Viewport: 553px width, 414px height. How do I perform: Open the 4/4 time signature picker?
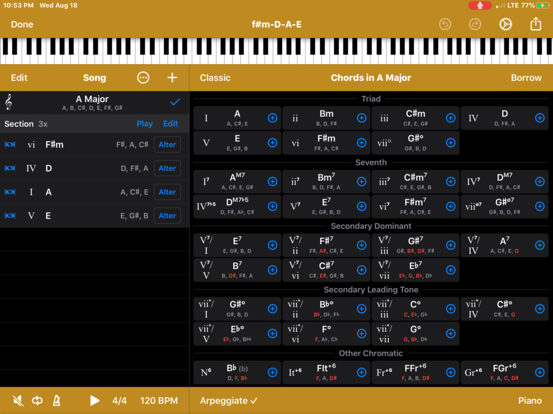pyautogui.click(x=119, y=401)
